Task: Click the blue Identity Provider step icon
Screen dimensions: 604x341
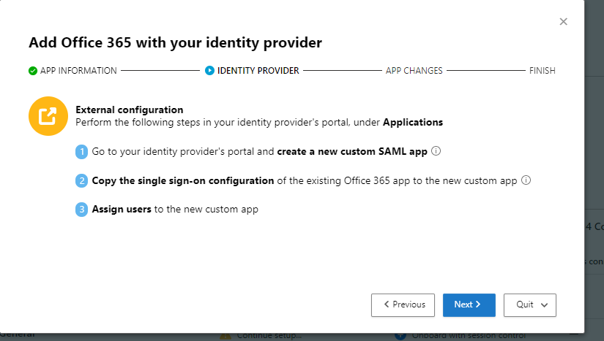Action: pos(210,71)
